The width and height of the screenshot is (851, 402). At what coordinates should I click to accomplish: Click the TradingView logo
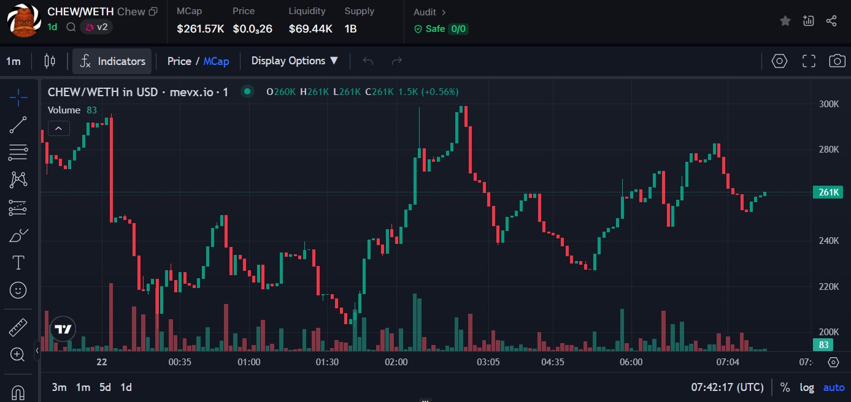[63, 329]
